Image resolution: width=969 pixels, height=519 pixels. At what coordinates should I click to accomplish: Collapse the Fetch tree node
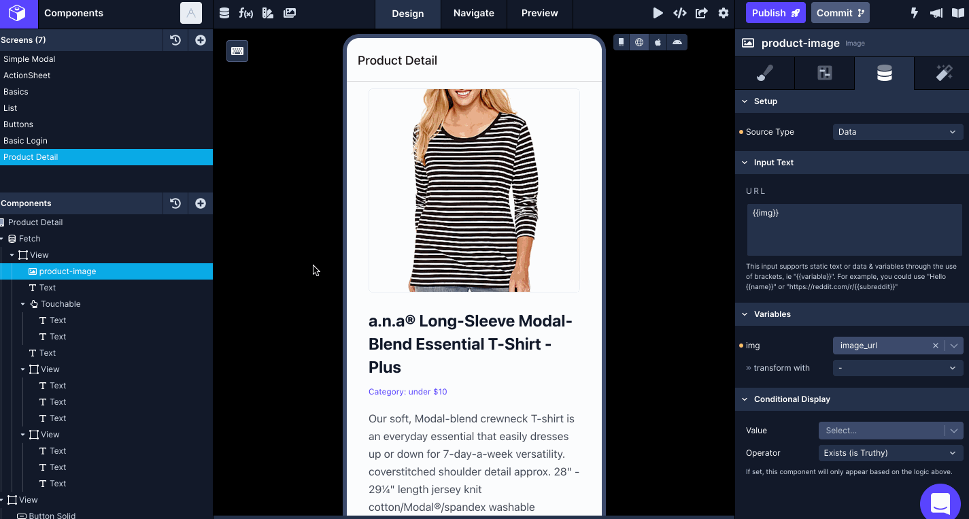click(x=2, y=239)
